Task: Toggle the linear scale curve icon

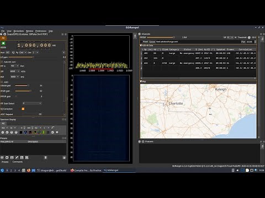Action: [x=53, y=128]
